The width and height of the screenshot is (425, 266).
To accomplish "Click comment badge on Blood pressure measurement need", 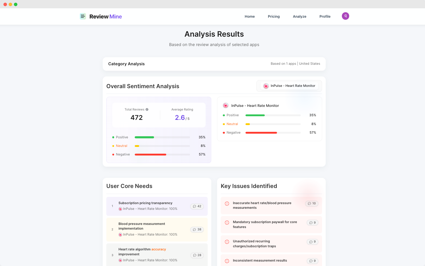I will 197,229.
